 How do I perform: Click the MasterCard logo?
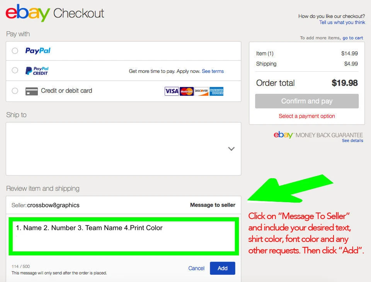[186, 91]
